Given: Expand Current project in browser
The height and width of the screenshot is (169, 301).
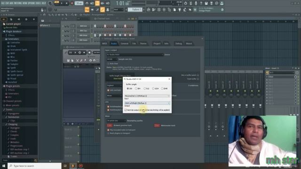Looking at the screenshot, I should coord(13,24).
